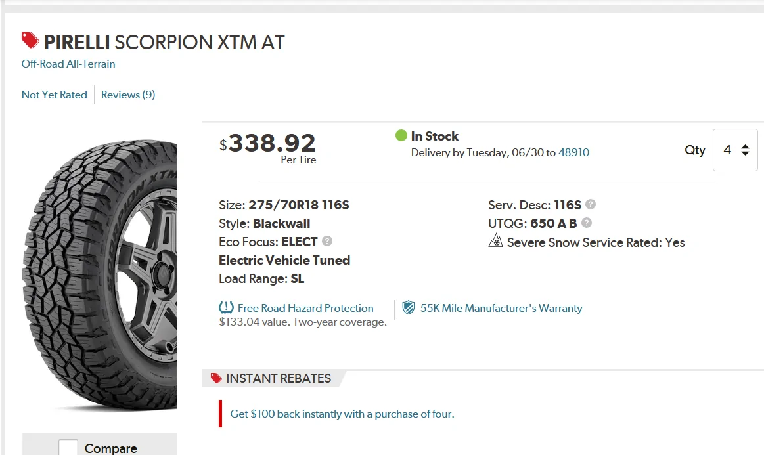Open Free Road Hazard Protection details
Screen dimensions: 764x455
tap(305, 308)
